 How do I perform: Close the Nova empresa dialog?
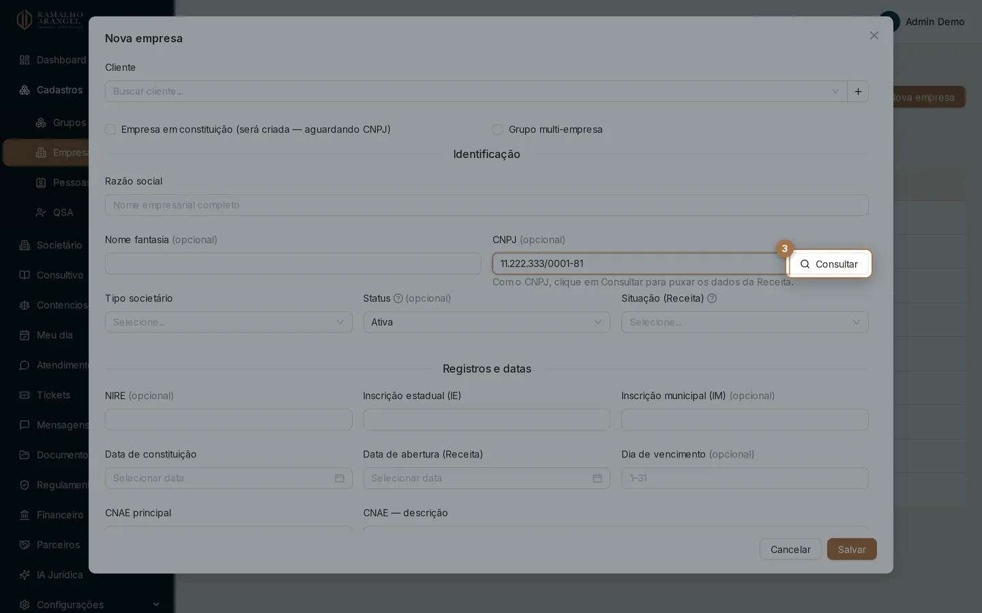click(874, 35)
